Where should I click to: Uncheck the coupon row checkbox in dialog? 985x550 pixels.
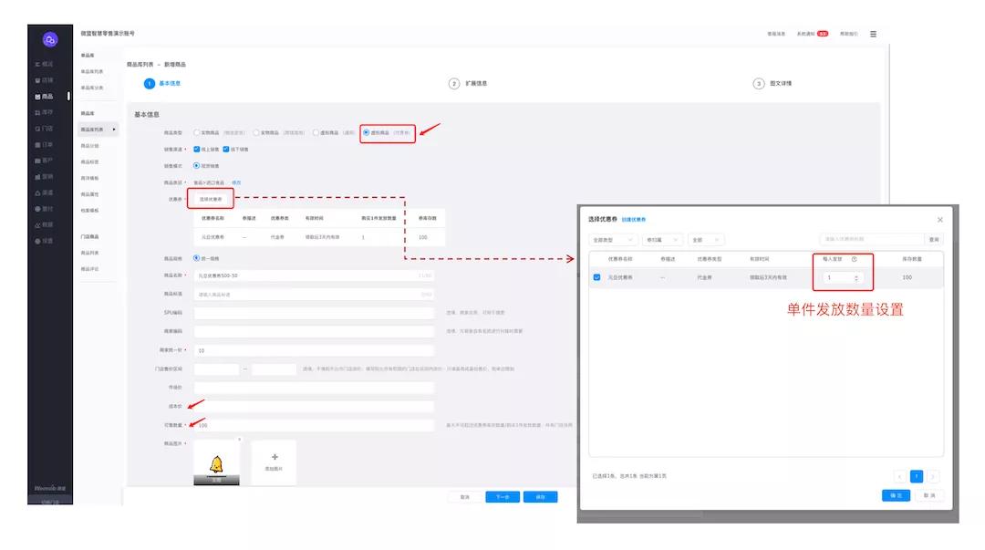[596, 277]
